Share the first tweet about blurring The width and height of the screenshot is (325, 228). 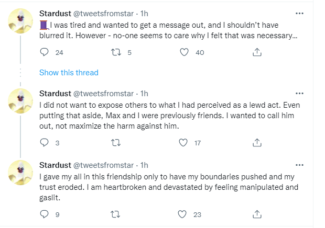[257, 52]
